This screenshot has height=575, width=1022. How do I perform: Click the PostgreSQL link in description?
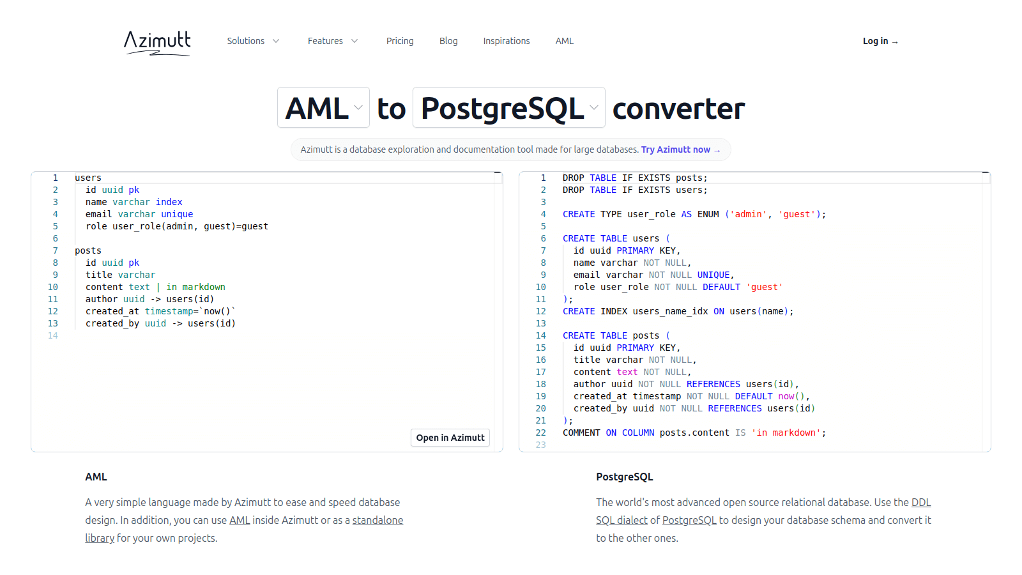point(689,520)
